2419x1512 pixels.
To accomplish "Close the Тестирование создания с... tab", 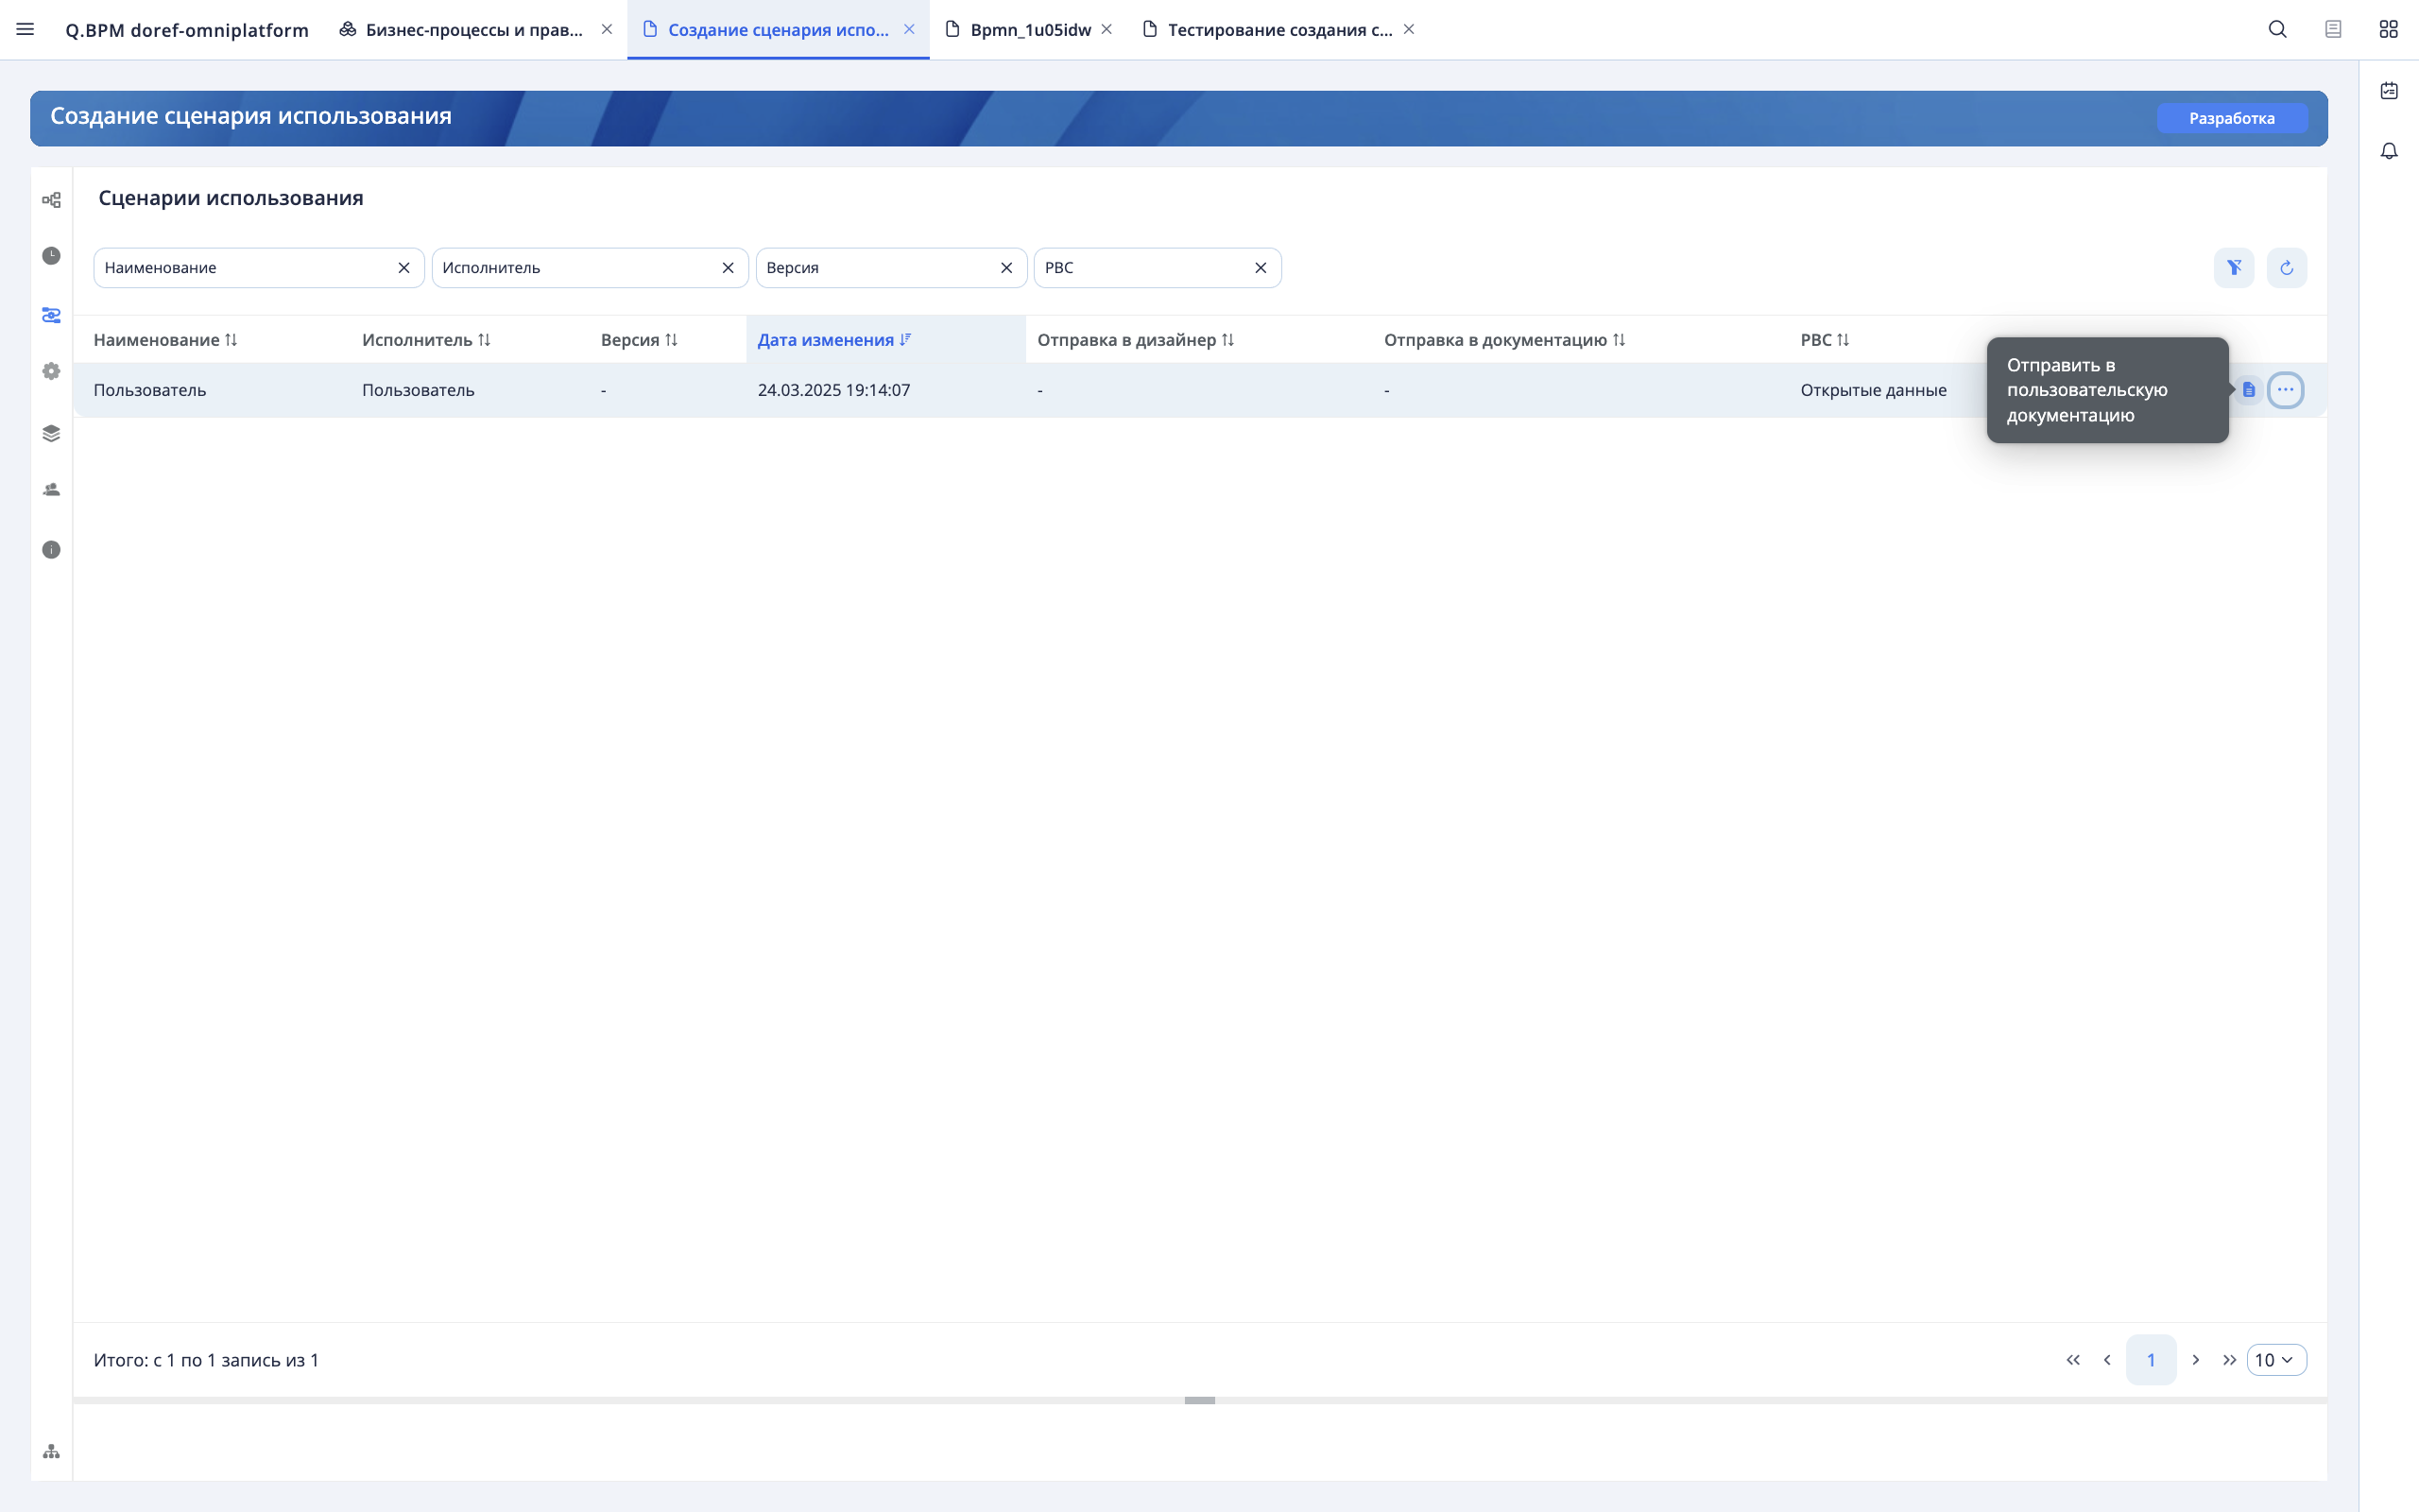I will pyautogui.click(x=1409, y=29).
